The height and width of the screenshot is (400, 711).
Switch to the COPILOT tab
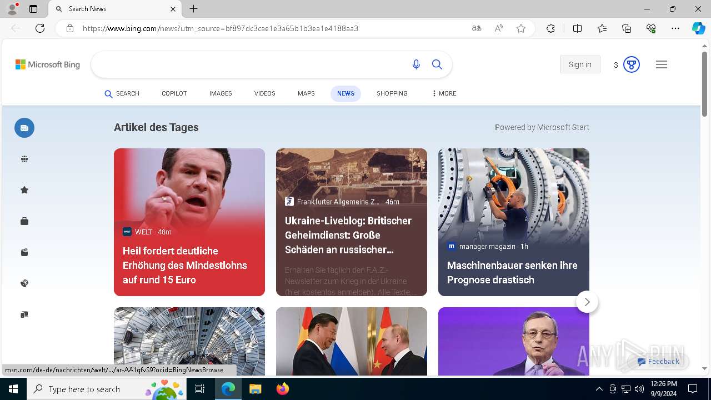174,93
